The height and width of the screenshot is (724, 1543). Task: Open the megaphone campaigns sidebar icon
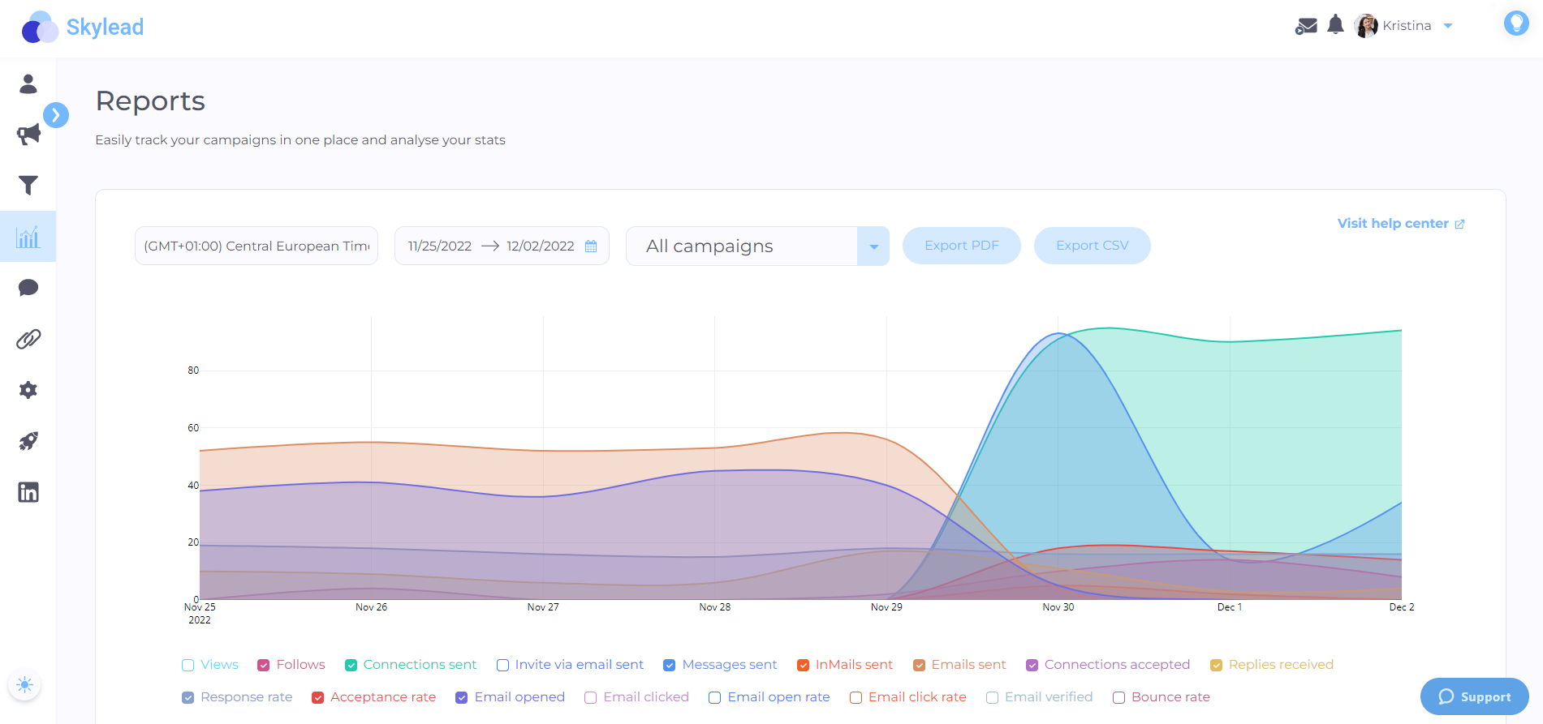click(28, 135)
